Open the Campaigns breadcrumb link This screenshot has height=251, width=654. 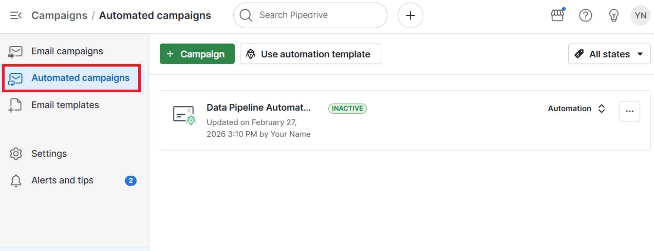click(59, 15)
